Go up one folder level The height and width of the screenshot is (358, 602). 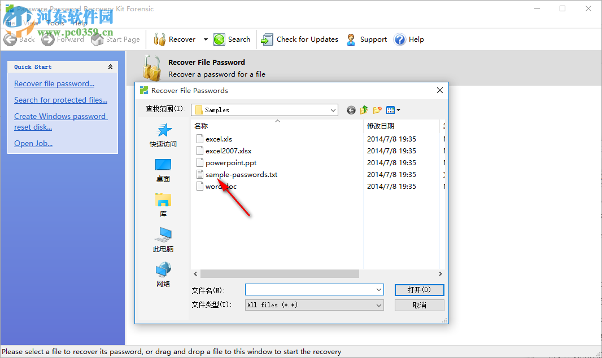pyautogui.click(x=364, y=111)
